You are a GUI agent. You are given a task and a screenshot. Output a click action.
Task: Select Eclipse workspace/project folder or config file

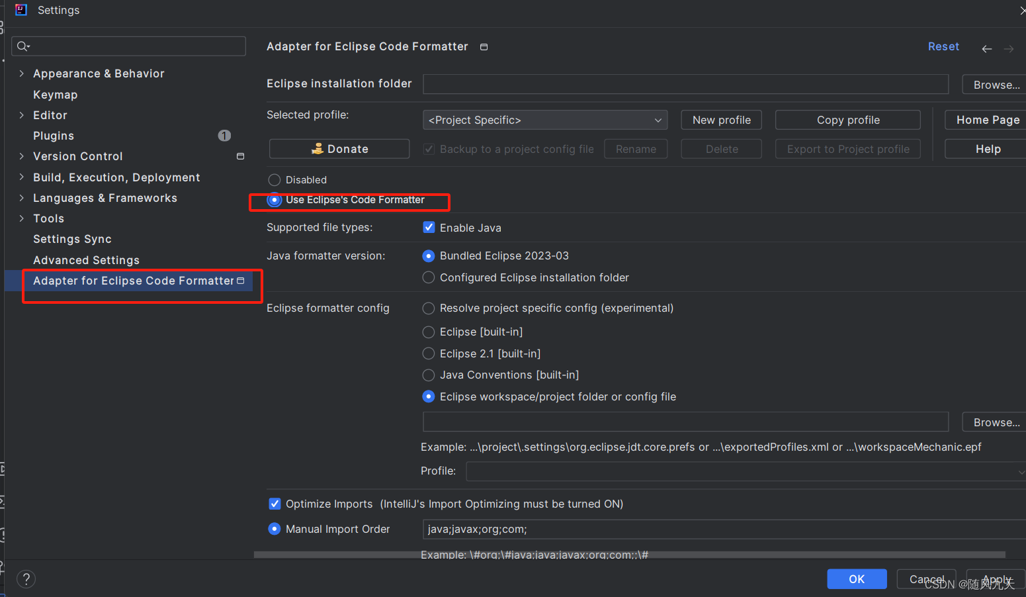point(429,396)
